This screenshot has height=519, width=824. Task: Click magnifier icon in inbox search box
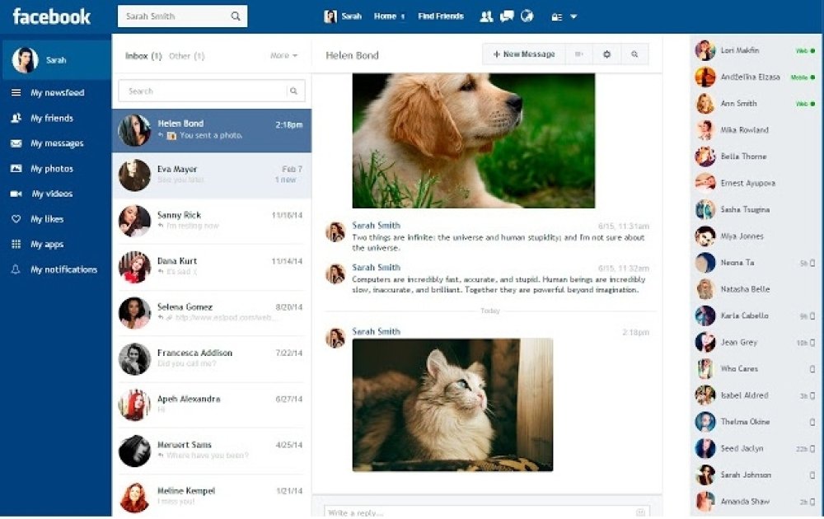(x=293, y=91)
